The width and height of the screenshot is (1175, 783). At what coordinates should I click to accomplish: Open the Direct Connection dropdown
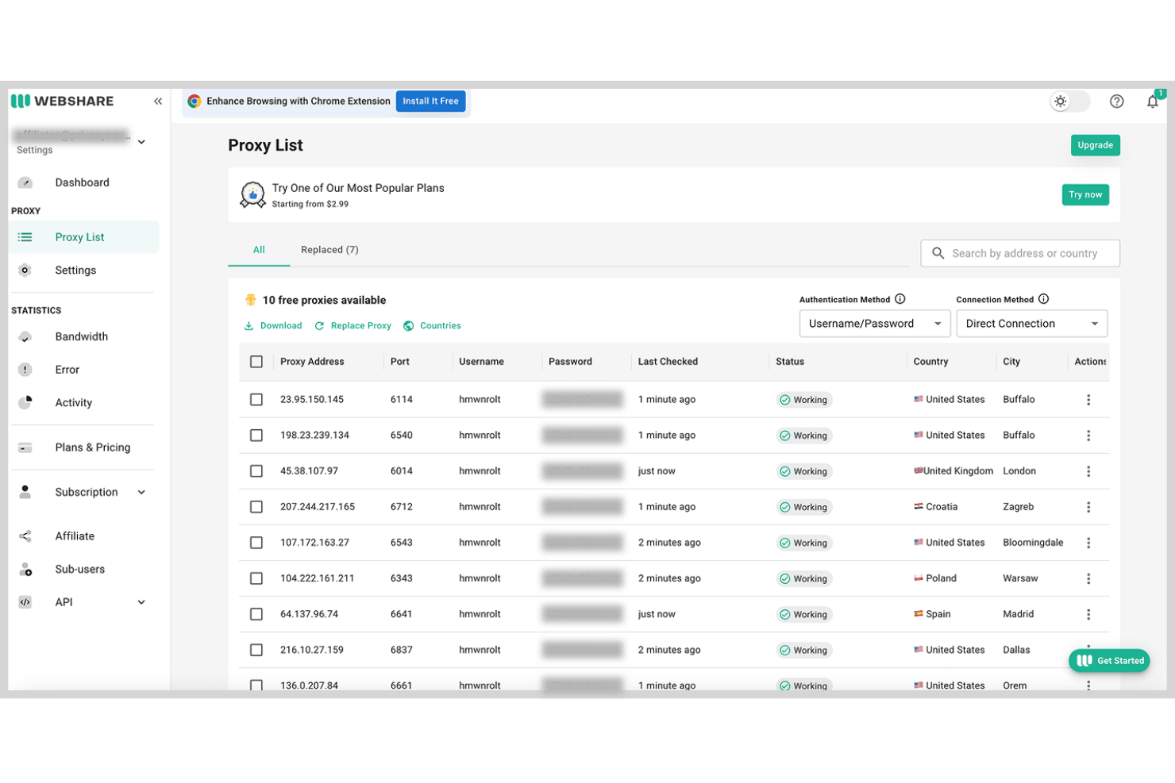click(1032, 324)
